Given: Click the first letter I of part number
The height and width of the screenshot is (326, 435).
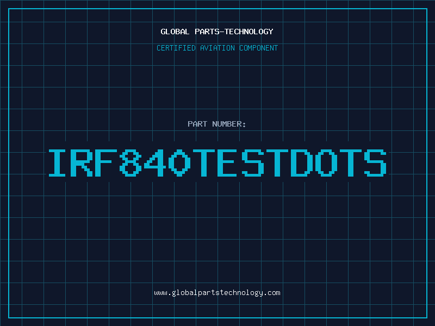Looking at the screenshot, I should 57,163.
